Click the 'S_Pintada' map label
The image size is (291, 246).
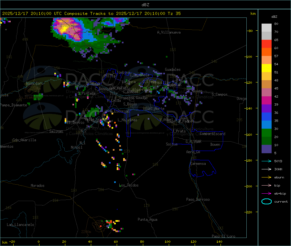[x=86, y=93]
